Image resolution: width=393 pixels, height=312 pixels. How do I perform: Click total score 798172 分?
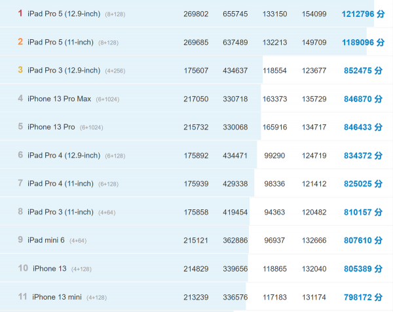pos(363,297)
